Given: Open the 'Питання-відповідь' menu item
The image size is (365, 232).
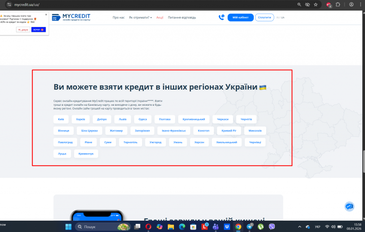Looking at the screenshot, I should pyautogui.click(x=182, y=18).
